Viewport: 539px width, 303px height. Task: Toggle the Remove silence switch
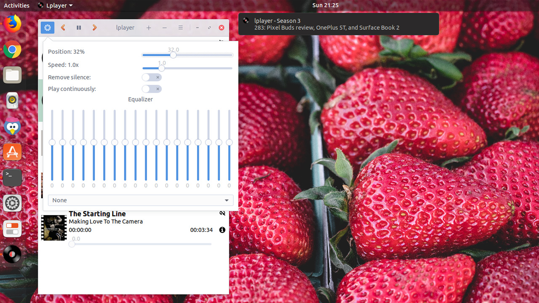(x=152, y=77)
